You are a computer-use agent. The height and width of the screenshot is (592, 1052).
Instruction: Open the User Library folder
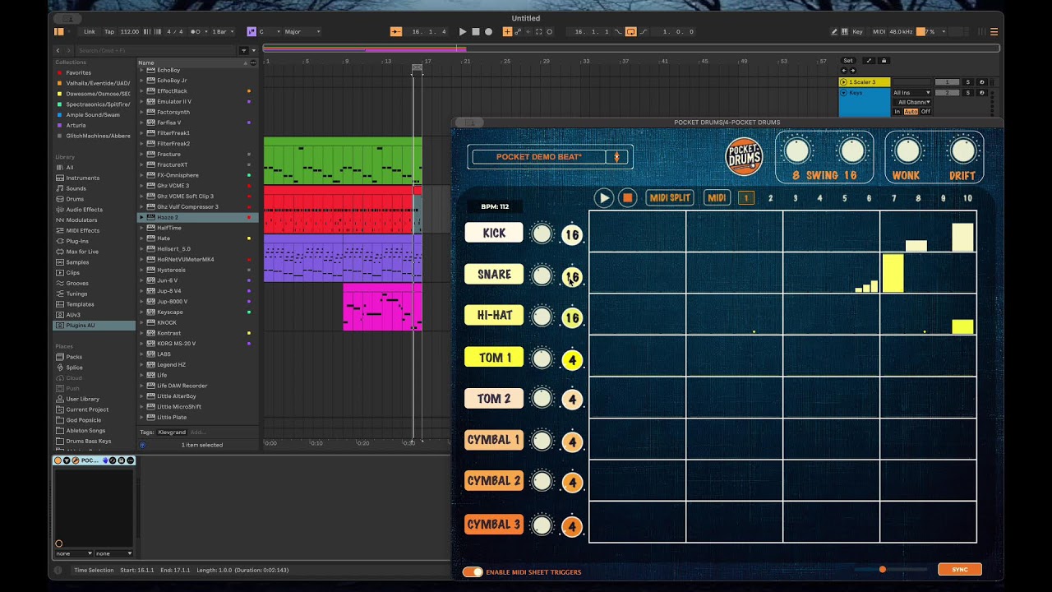83,399
